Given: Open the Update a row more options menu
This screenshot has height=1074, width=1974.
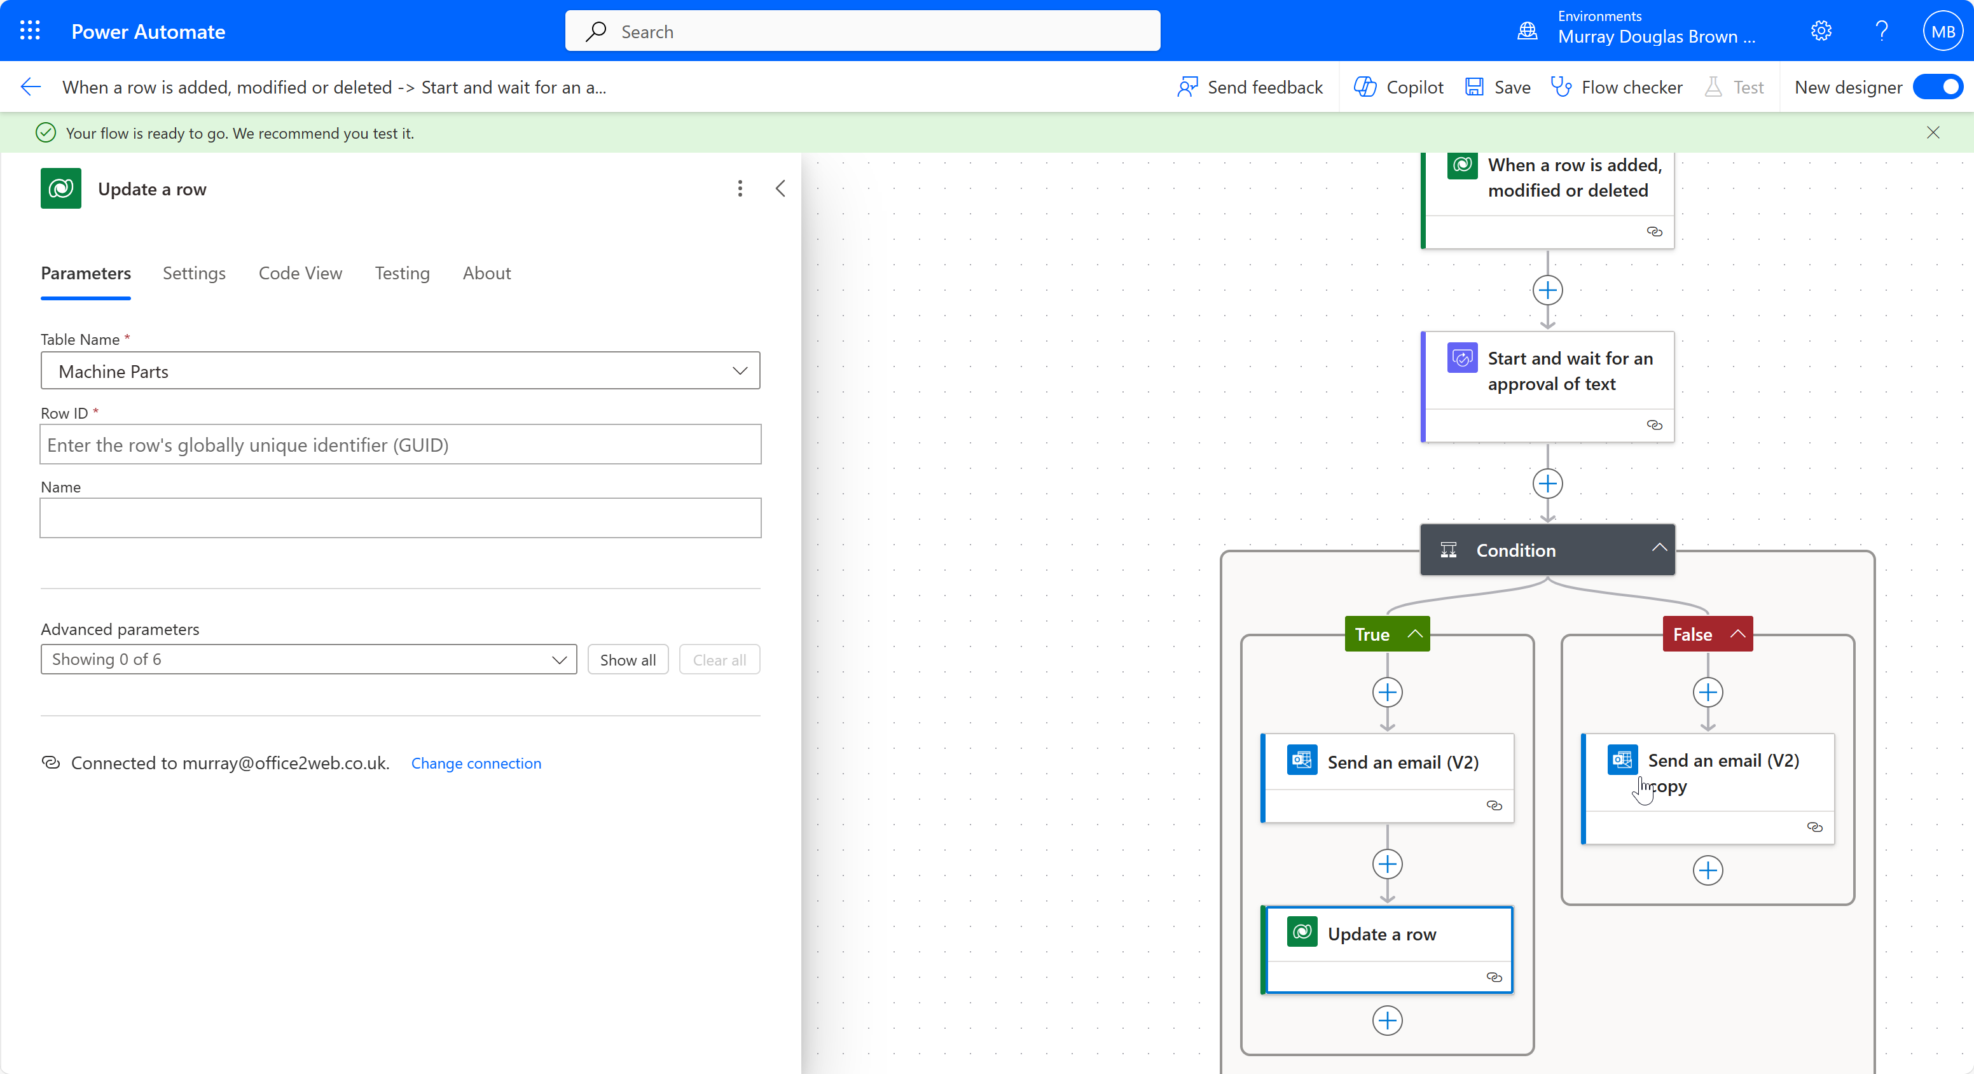Looking at the screenshot, I should tap(740, 188).
